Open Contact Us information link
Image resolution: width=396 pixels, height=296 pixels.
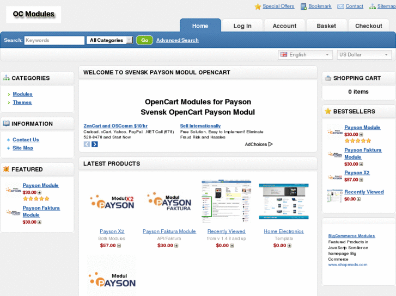tap(26, 140)
